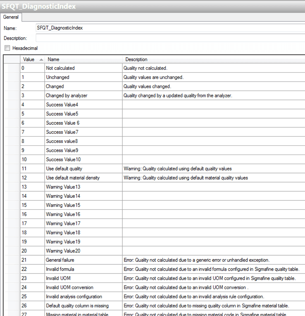
Task: Click the value 11 cell
Action: 32,169
